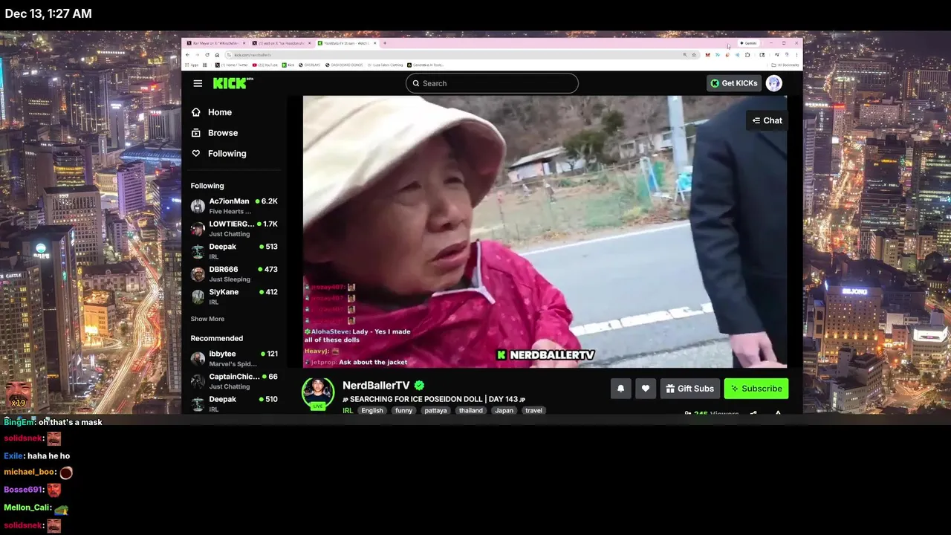Click the stream video player
The width and height of the screenshot is (951, 535).
tap(545, 232)
